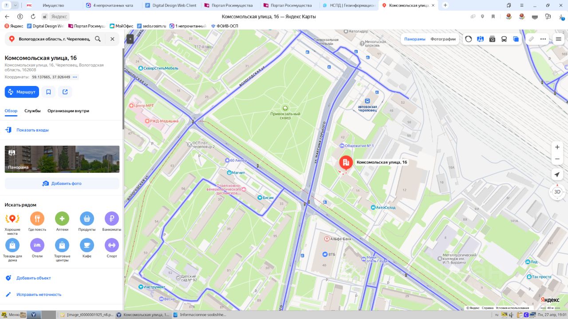Click the red Комсомольская улица, 16 map pin
This screenshot has width=568, height=319.
[x=346, y=163]
